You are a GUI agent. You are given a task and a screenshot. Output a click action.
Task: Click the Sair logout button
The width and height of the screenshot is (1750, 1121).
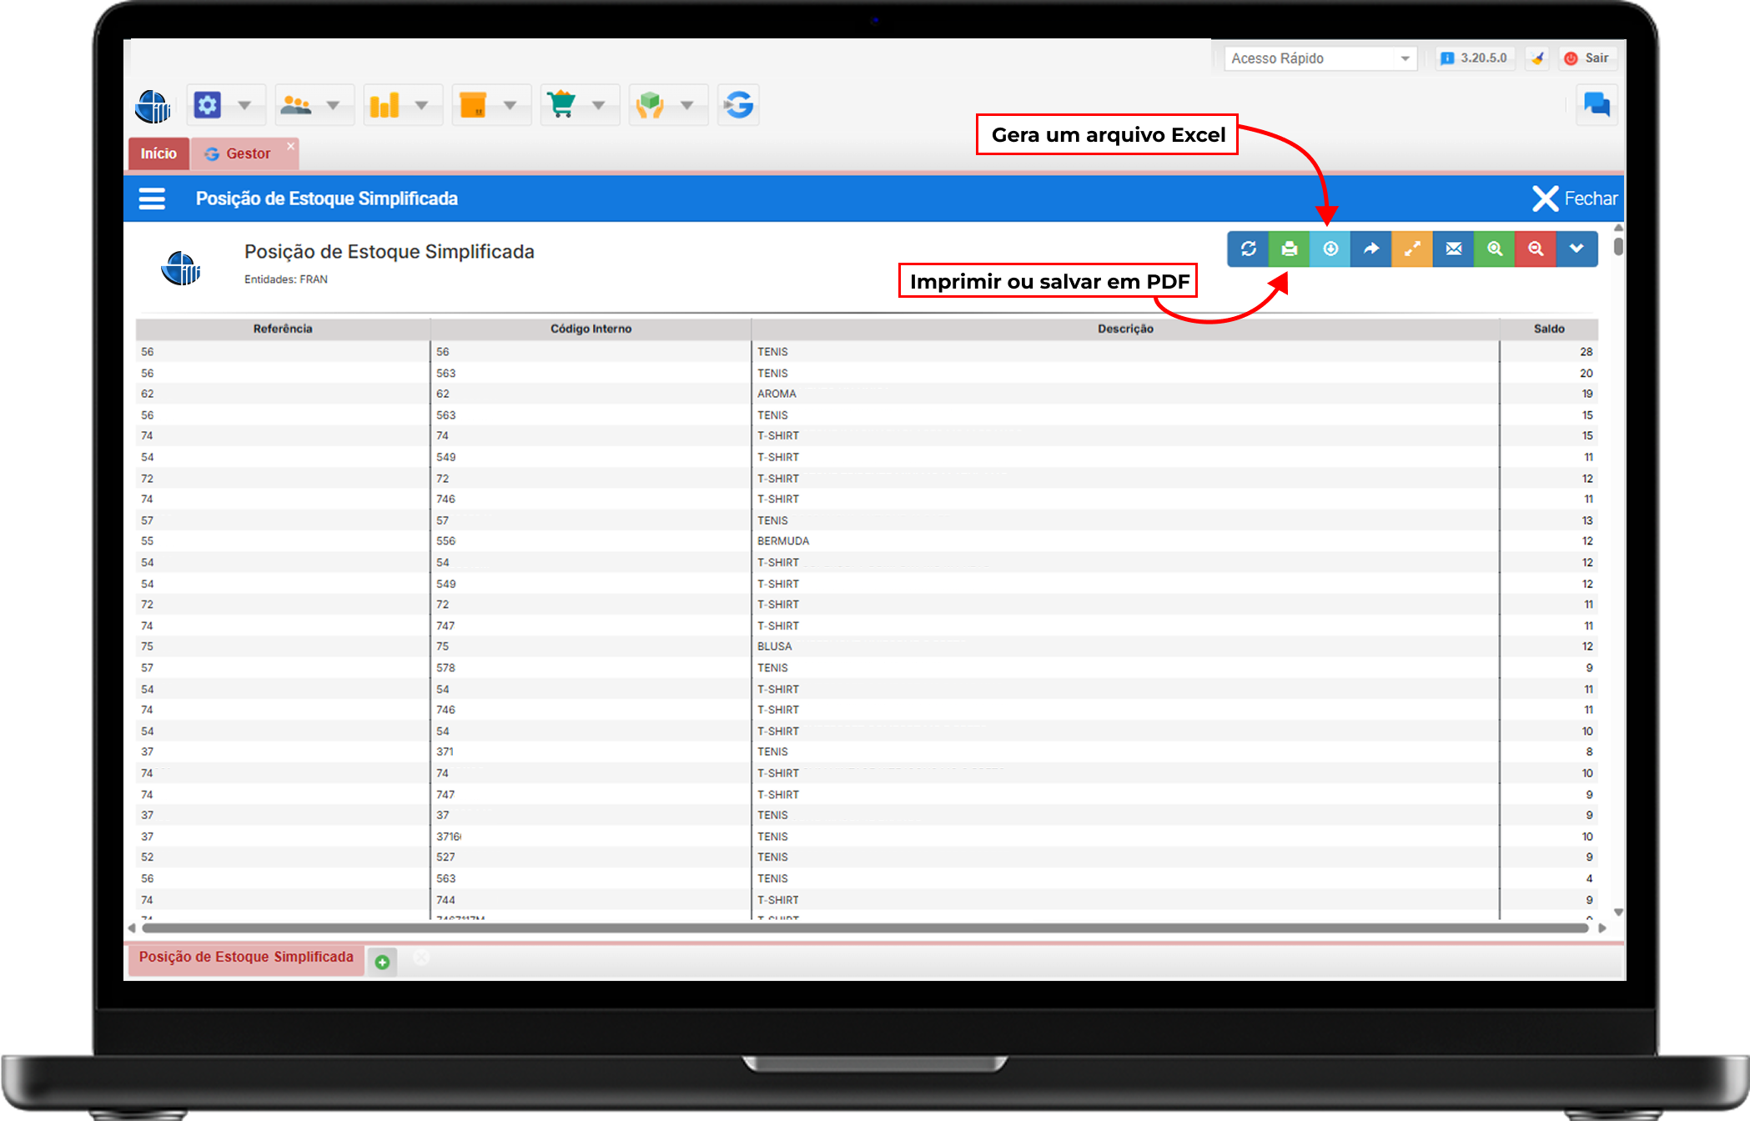1587,58
